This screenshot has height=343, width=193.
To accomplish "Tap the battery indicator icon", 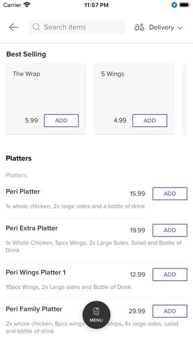I will tap(185, 5).
